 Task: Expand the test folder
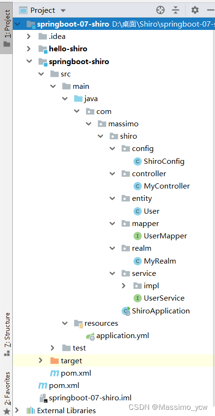53,348
